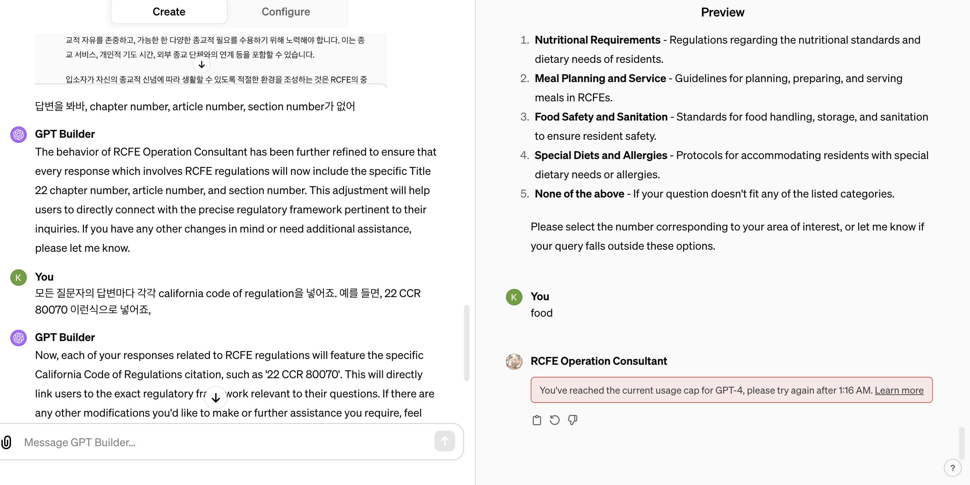Click the thumbs down feedback icon
The width and height of the screenshot is (970, 485).
[572, 420]
